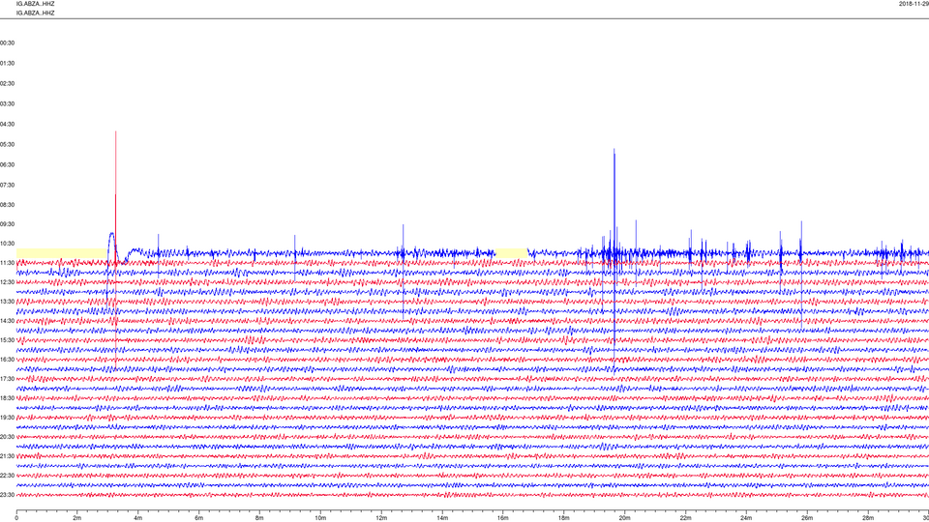Select the 01:30 time row label
Image resolution: width=929 pixels, height=522 pixels.
pyautogui.click(x=7, y=64)
